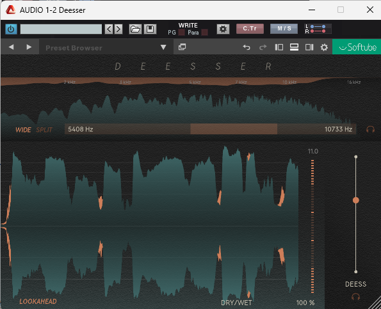Image resolution: width=381 pixels, height=309 pixels.
Task: Listen to the filtered band headphones icon
Action: point(370,129)
